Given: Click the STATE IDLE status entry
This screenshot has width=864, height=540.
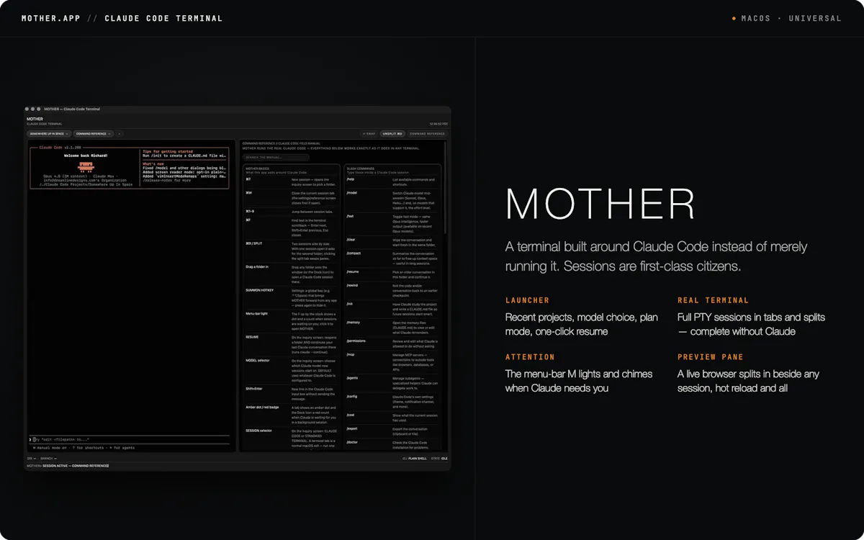Looking at the screenshot, I should [440, 458].
